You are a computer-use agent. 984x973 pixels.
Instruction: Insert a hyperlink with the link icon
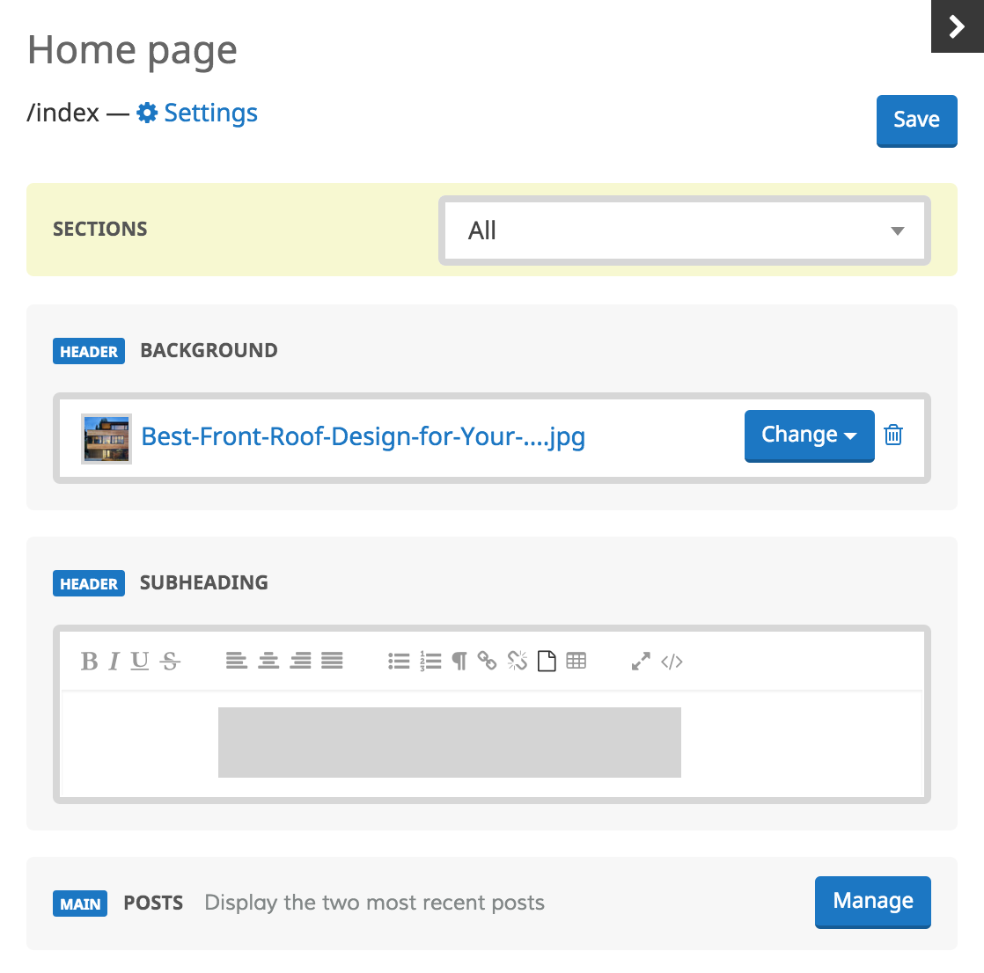[x=487, y=662]
